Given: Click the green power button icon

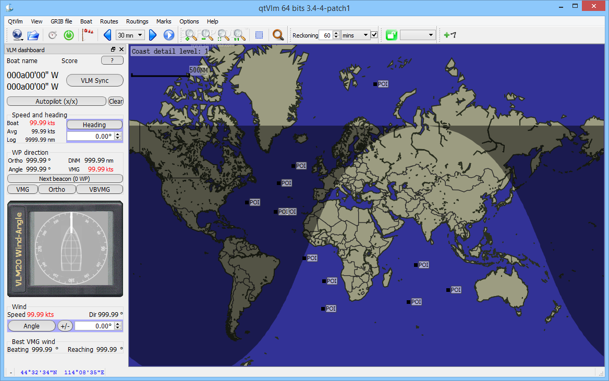Looking at the screenshot, I should [69, 35].
